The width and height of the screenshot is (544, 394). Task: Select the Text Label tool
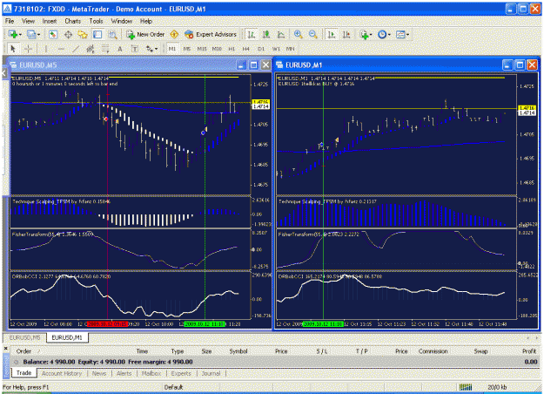coord(135,49)
